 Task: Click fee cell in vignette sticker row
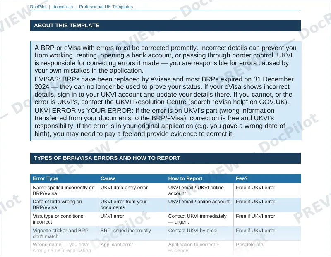[x=267, y=233]
